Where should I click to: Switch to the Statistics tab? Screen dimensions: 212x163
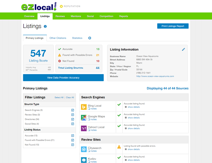[77, 38]
